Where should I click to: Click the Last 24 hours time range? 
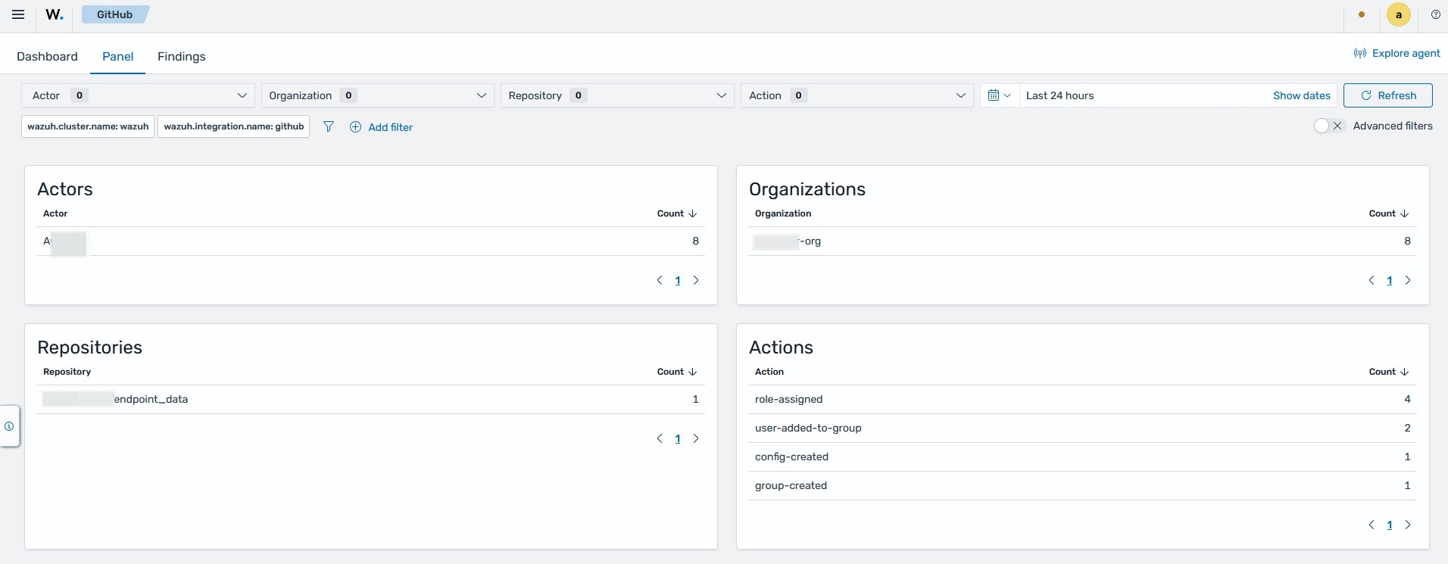(1059, 95)
